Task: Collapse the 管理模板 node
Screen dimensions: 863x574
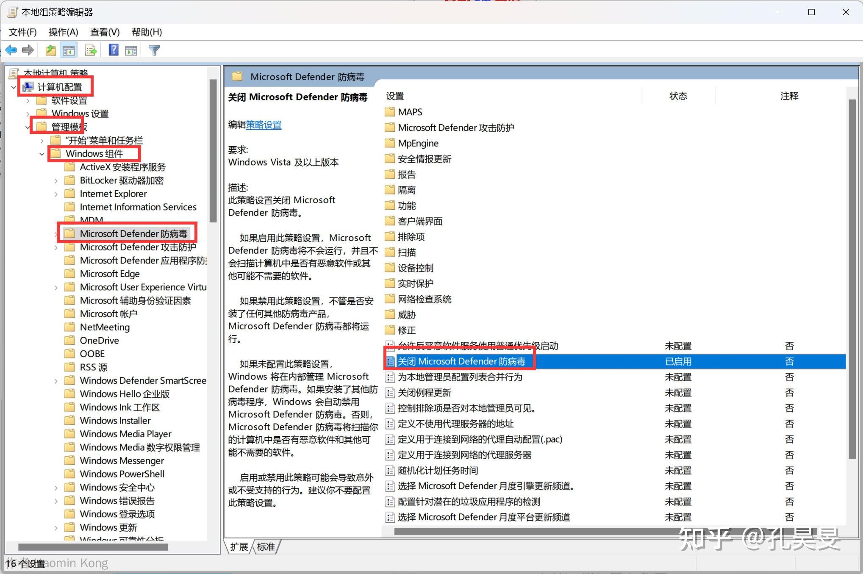Action: tap(28, 127)
